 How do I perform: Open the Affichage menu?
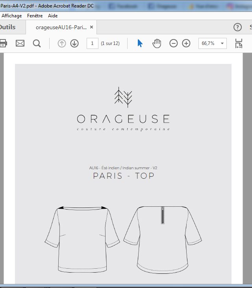tap(11, 16)
